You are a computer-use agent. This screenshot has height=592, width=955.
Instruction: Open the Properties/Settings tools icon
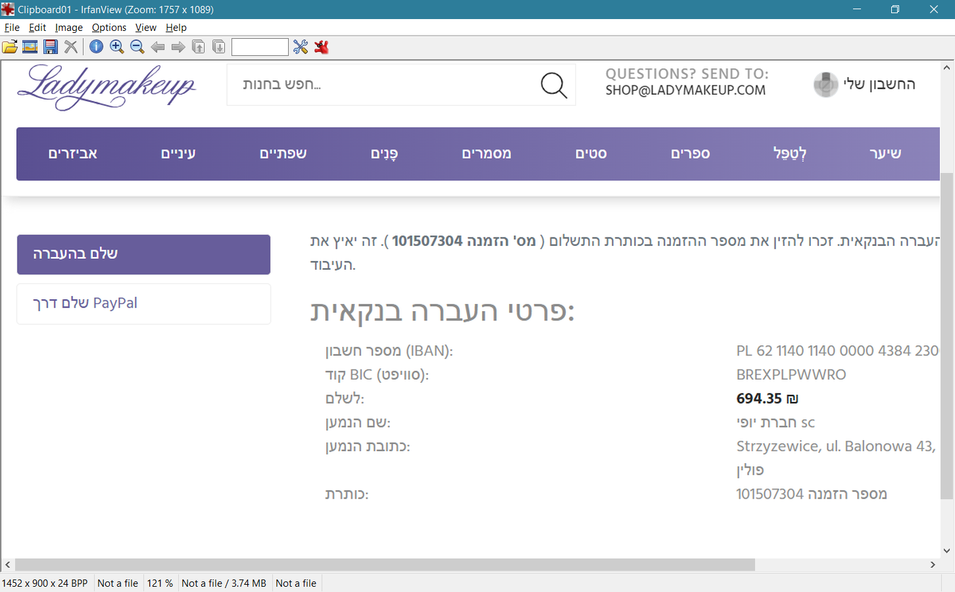tap(301, 47)
